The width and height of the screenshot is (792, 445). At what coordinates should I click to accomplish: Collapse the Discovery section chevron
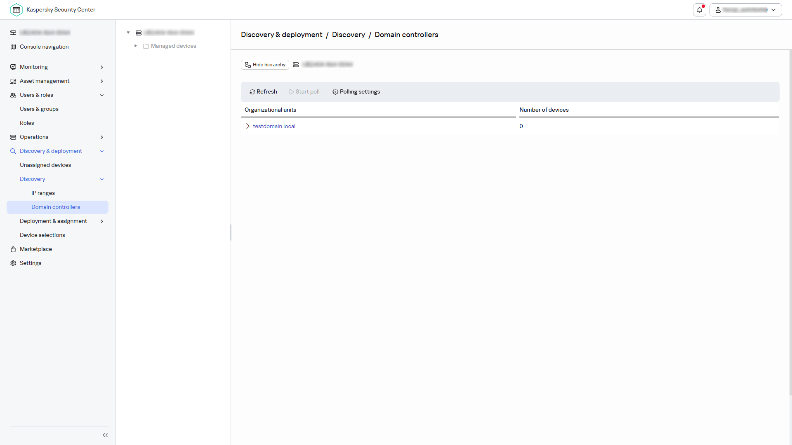(101, 179)
